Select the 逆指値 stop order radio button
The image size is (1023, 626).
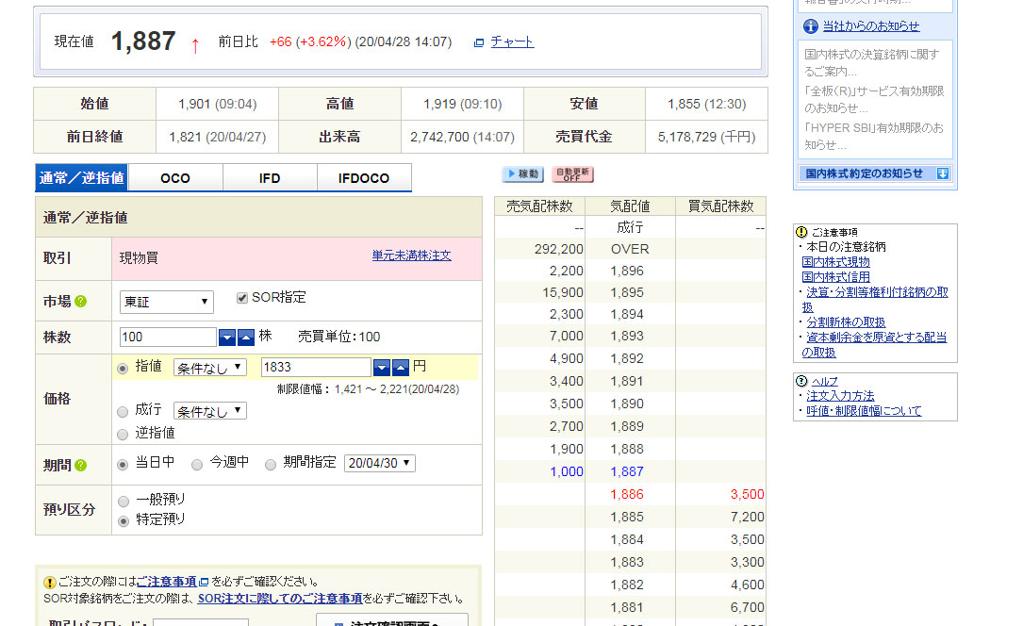[x=122, y=435]
